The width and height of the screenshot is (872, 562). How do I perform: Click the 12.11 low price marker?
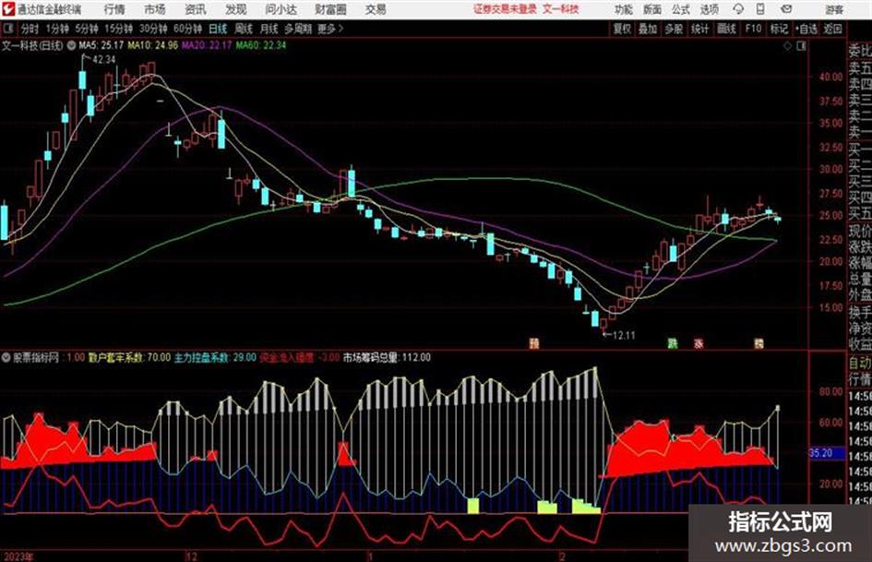624,336
